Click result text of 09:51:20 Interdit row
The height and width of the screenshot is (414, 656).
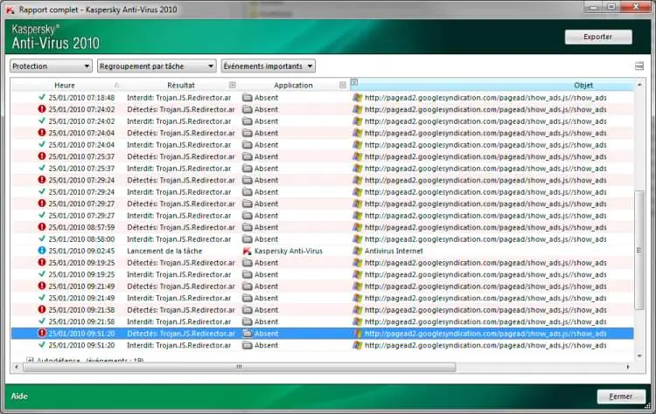click(179, 346)
